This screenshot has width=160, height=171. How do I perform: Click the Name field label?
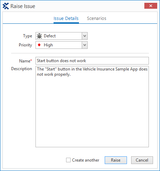pyautogui.click(x=25, y=61)
